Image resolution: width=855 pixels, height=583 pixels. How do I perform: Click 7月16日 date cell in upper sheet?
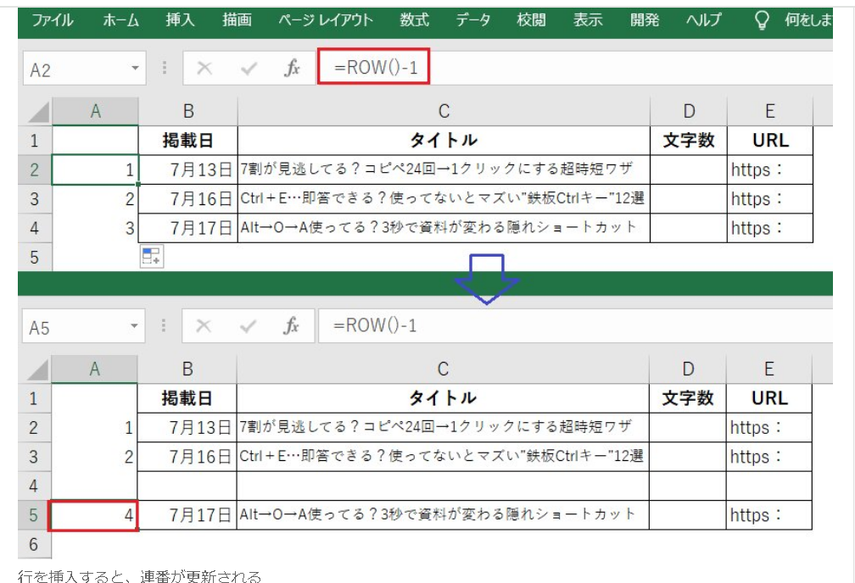pos(188,199)
